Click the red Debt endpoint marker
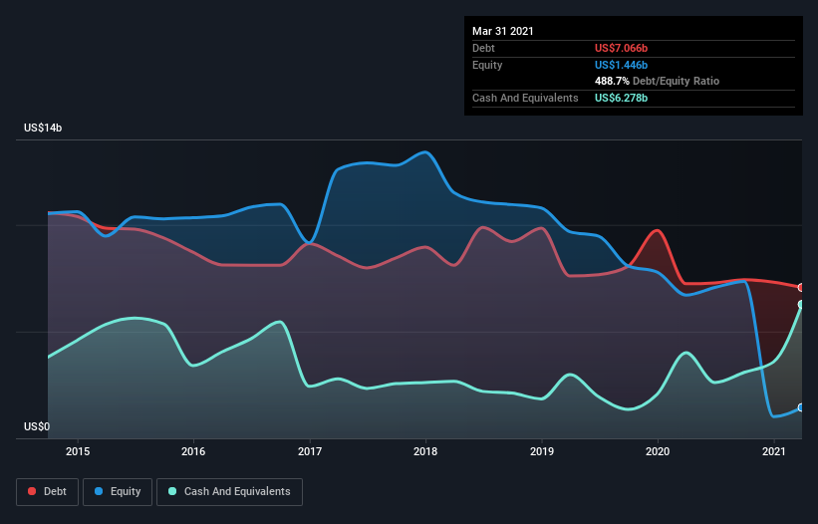The width and height of the screenshot is (818, 524). tap(801, 287)
